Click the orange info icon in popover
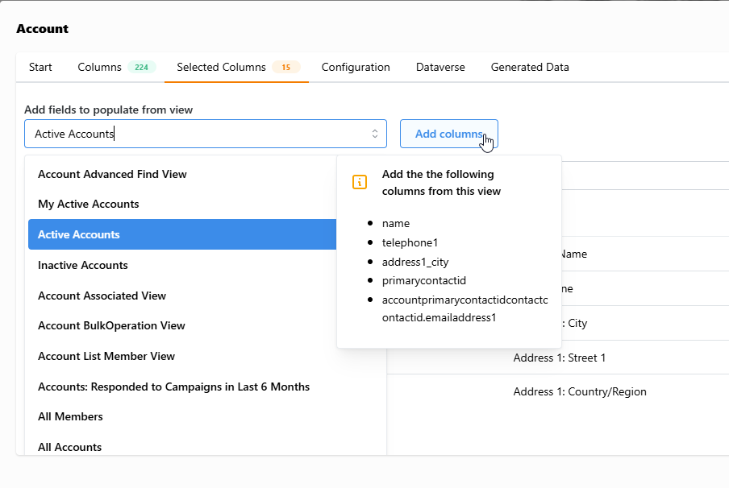Image resolution: width=729 pixels, height=488 pixels. (360, 182)
